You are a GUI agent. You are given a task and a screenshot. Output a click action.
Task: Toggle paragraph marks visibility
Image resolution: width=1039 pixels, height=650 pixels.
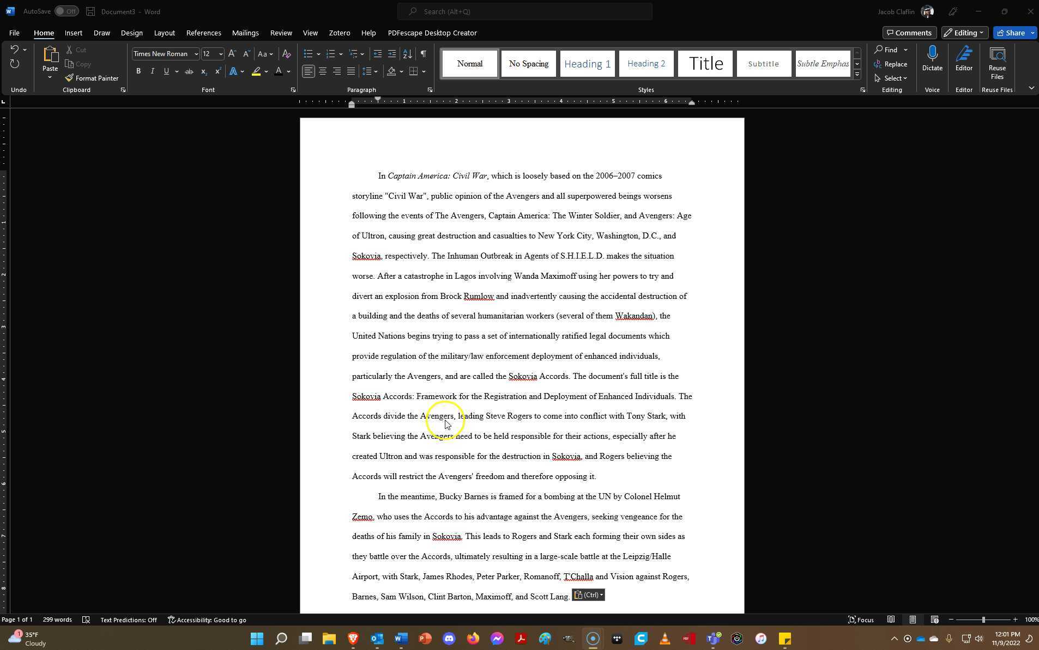[424, 53]
